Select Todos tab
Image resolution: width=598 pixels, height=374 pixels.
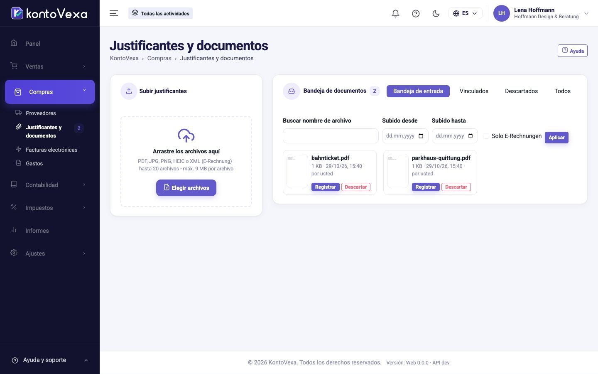pyautogui.click(x=562, y=91)
